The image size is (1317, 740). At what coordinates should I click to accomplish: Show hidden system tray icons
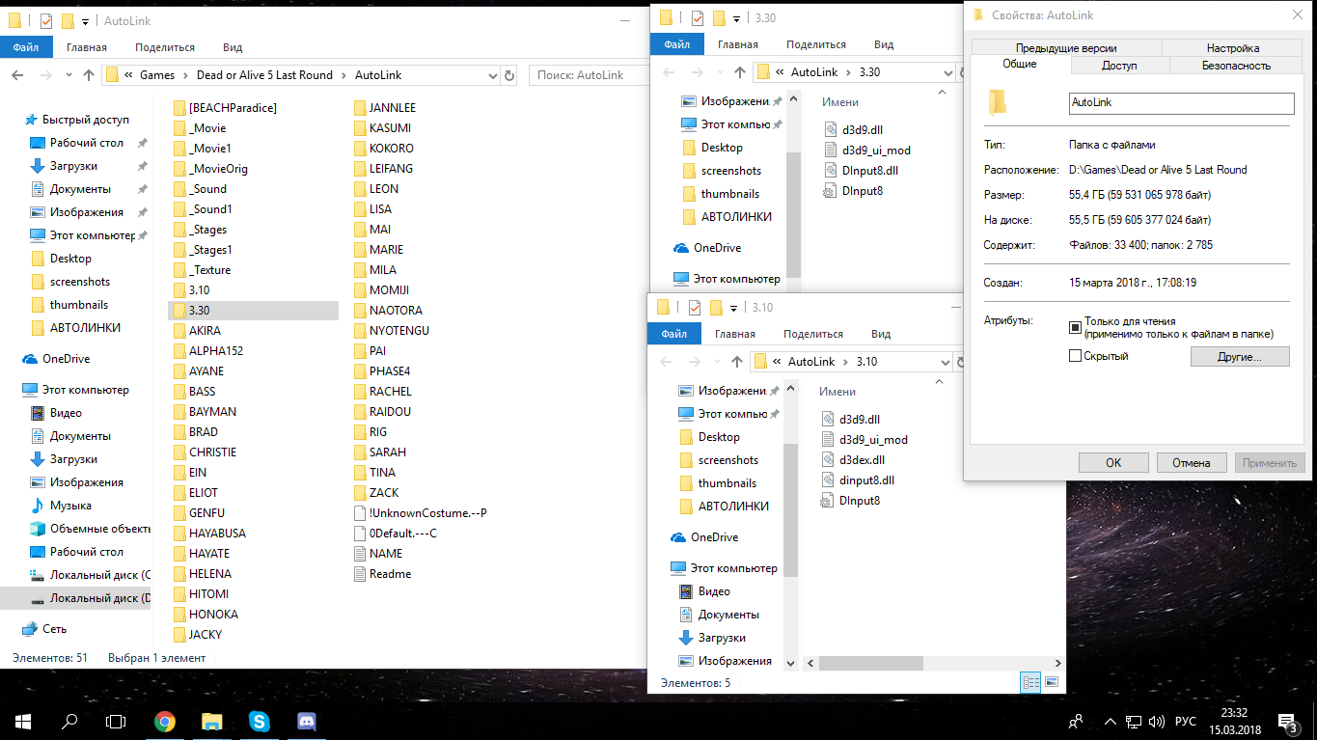[x=1109, y=722]
